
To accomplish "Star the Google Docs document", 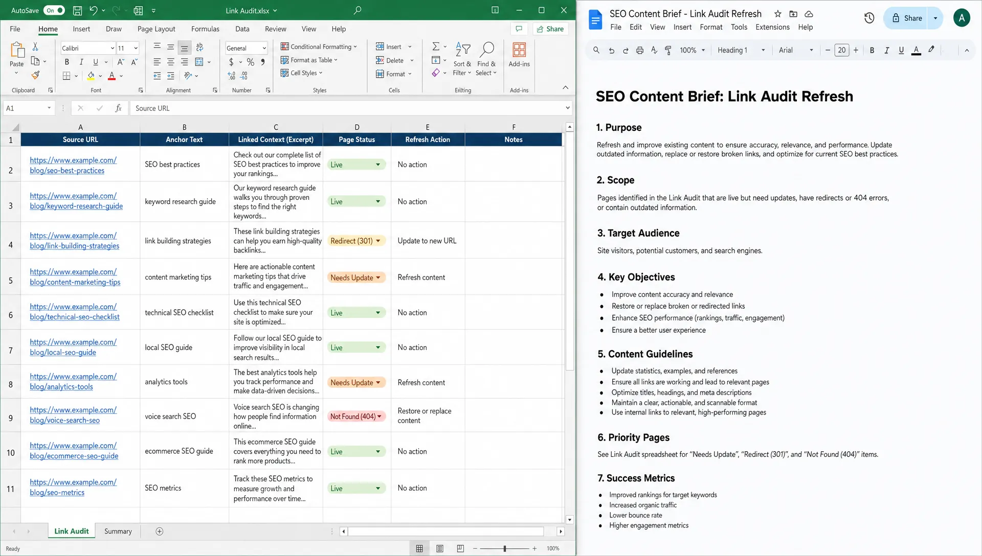I will click(x=777, y=14).
